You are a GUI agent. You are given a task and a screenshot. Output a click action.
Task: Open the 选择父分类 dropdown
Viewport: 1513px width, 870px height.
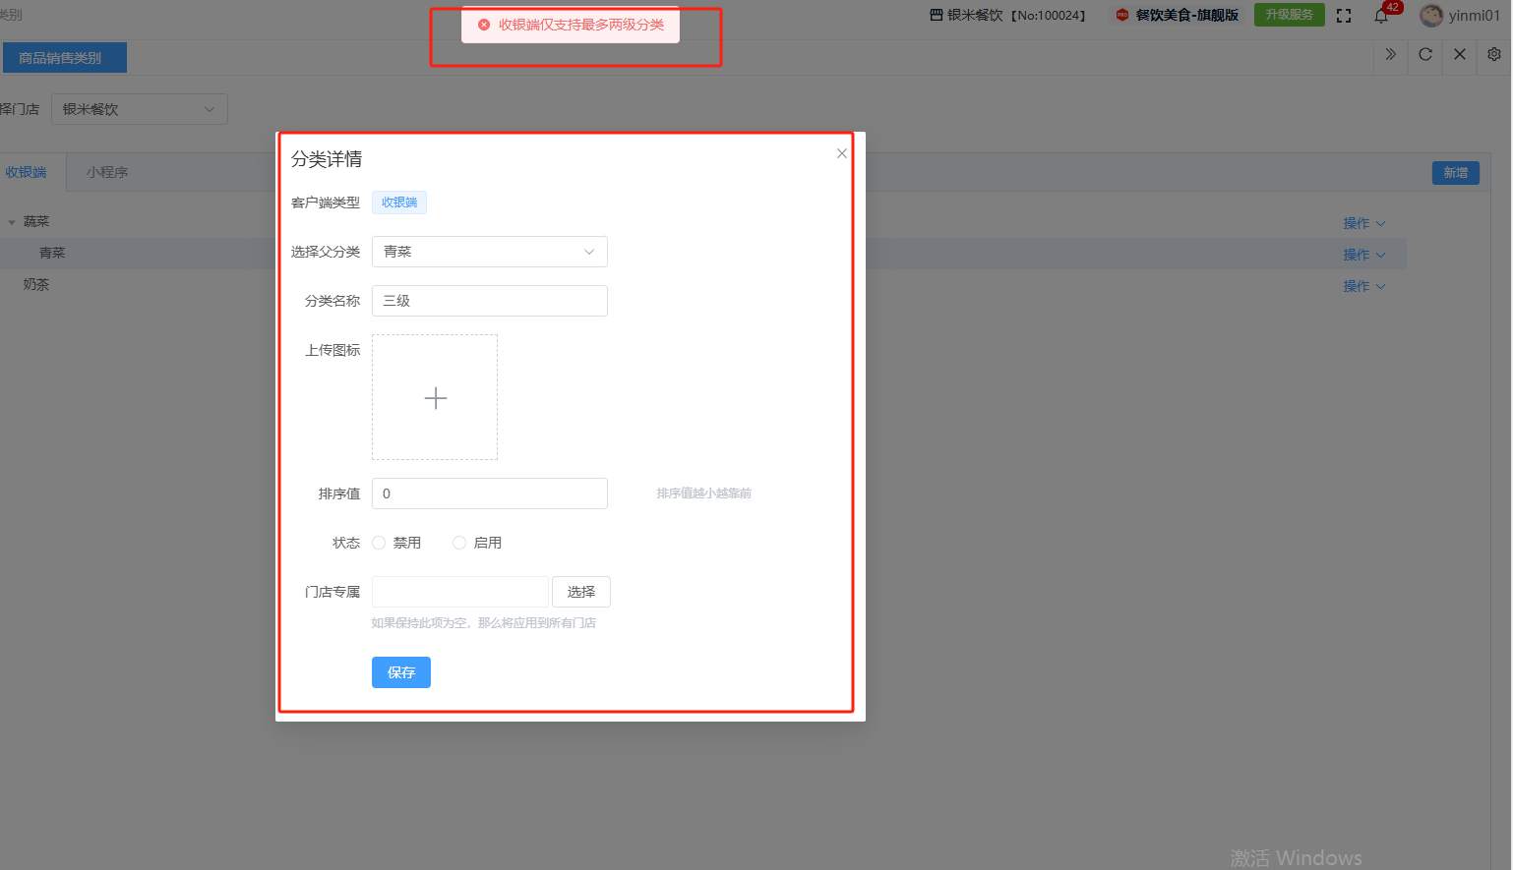tap(489, 252)
